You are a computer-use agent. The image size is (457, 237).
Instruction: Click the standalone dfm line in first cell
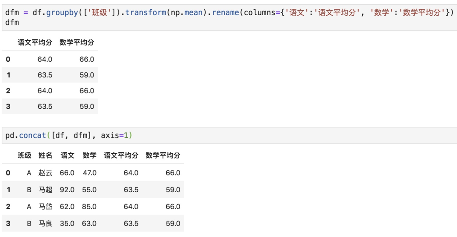[12, 22]
